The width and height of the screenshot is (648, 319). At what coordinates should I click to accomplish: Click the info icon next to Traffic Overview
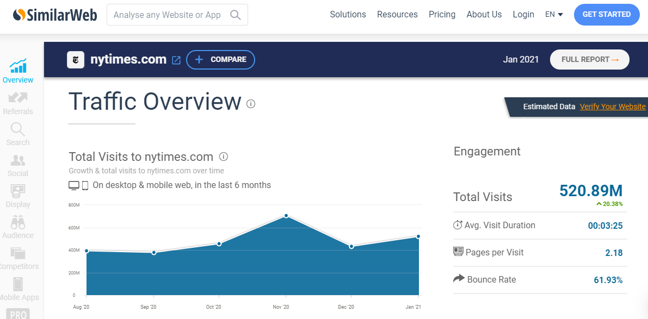coord(251,104)
